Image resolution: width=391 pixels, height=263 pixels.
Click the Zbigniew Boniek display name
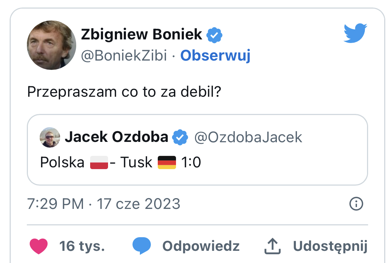142,35
